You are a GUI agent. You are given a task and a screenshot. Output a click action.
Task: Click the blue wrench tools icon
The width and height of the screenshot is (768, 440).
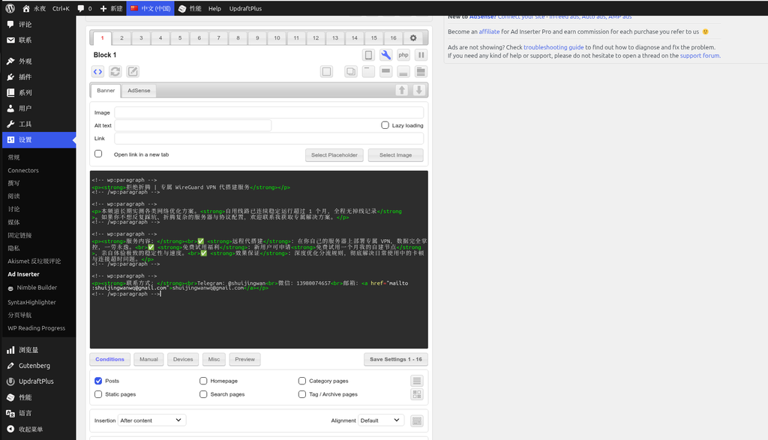(x=386, y=55)
